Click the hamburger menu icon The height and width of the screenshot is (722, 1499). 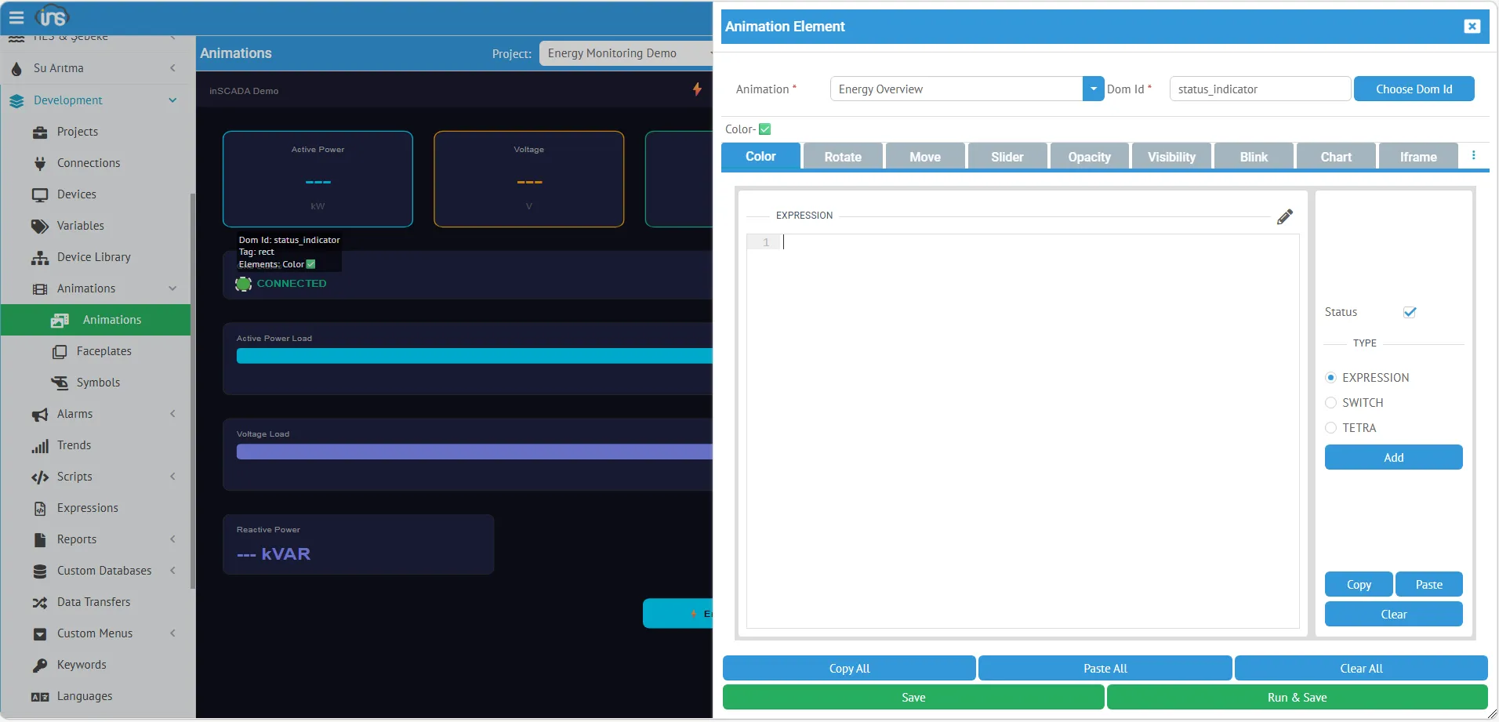point(16,17)
